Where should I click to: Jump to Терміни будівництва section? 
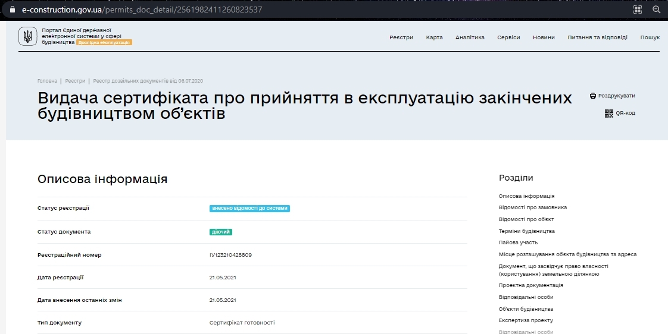tap(526, 231)
